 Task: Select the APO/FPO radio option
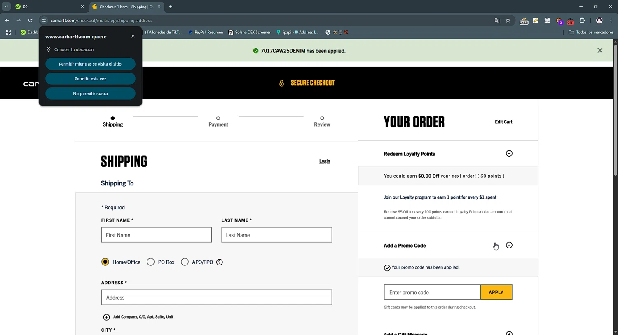[x=185, y=262]
